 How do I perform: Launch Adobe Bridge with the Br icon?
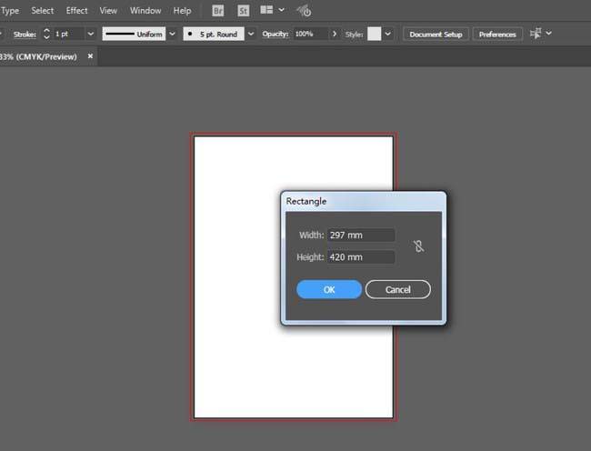(218, 11)
